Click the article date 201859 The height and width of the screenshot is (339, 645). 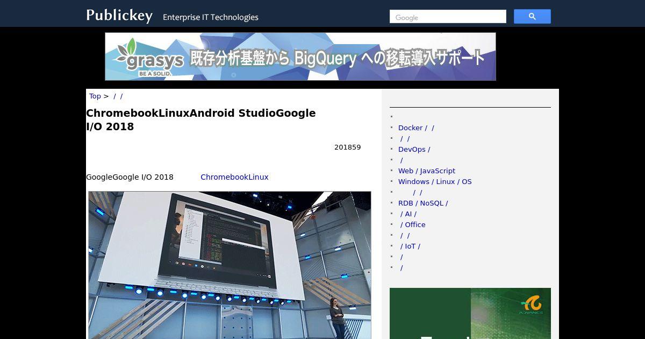coord(348,147)
